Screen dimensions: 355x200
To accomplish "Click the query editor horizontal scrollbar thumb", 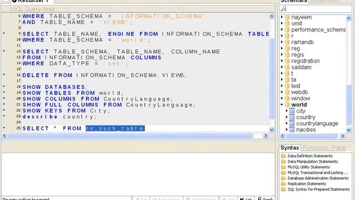I will (130, 136).
